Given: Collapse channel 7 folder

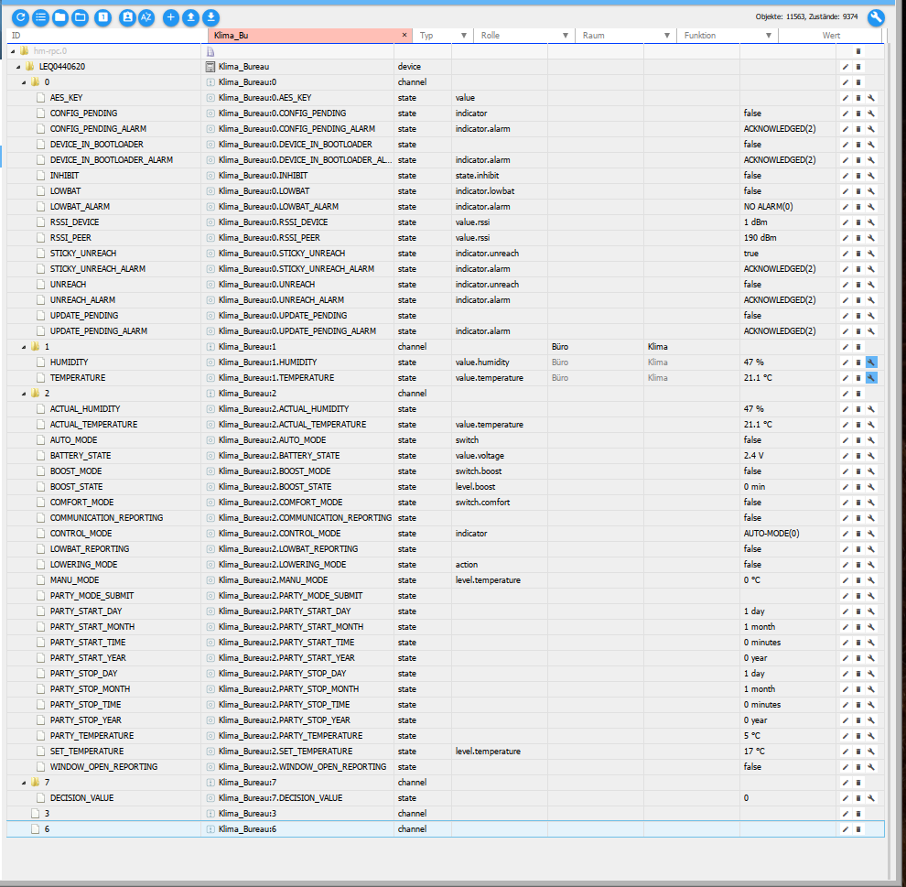Looking at the screenshot, I should (24, 783).
